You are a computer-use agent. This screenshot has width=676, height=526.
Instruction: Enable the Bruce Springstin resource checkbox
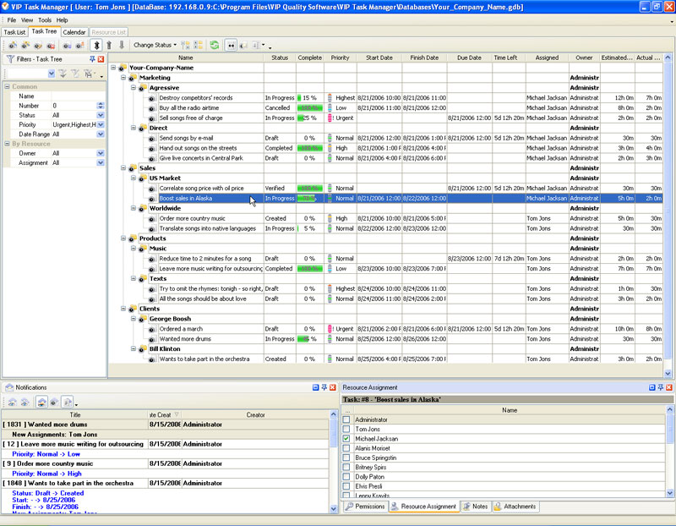pyautogui.click(x=346, y=458)
